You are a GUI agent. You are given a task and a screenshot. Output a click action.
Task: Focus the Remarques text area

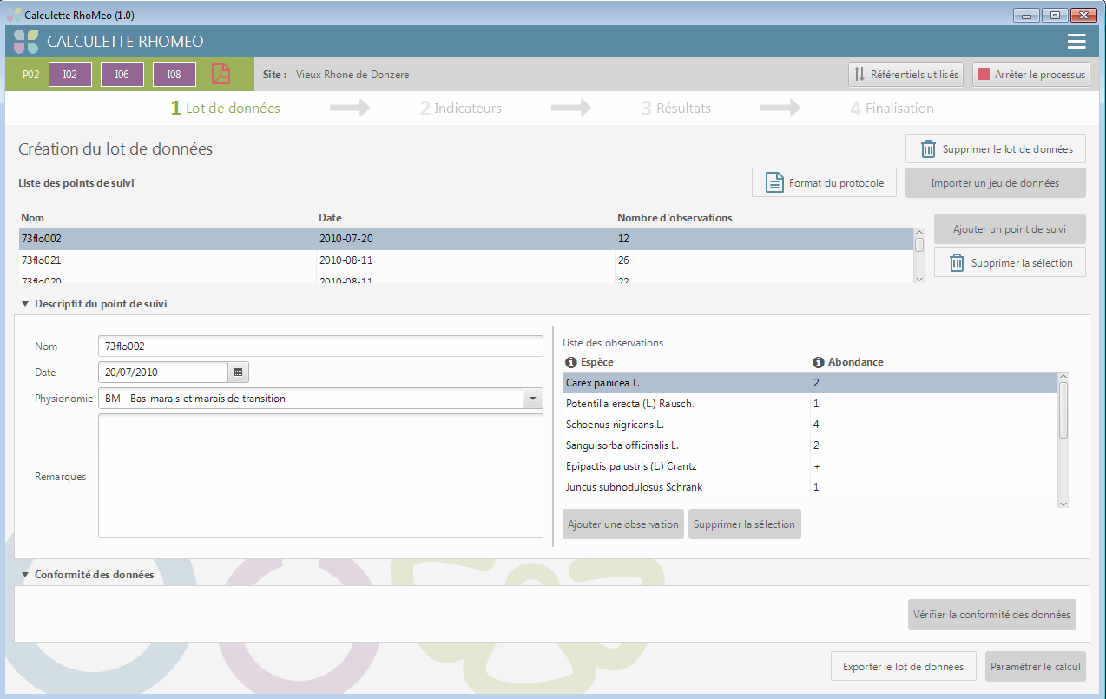point(320,476)
